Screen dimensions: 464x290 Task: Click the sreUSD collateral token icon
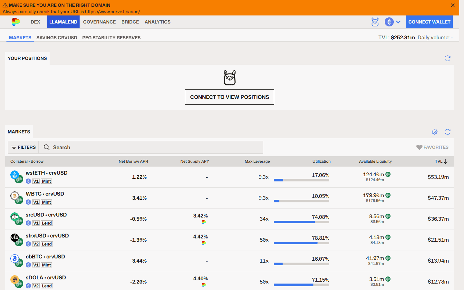click(x=15, y=217)
